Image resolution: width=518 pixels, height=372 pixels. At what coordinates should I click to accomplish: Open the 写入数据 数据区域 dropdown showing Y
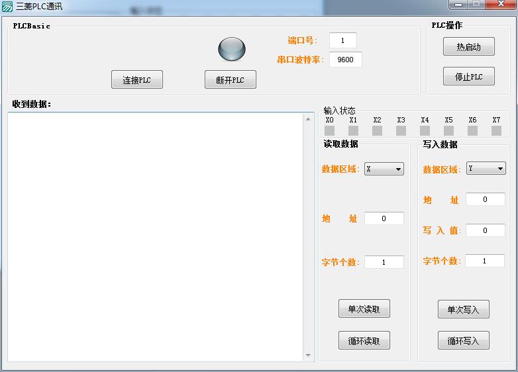(x=486, y=168)
